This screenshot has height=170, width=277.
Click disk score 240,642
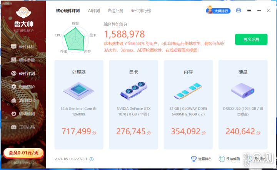point(240,131)
